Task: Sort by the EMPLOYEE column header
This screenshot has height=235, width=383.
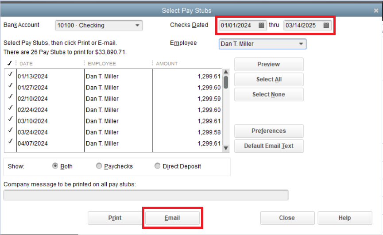Action: tap(102, 64)
